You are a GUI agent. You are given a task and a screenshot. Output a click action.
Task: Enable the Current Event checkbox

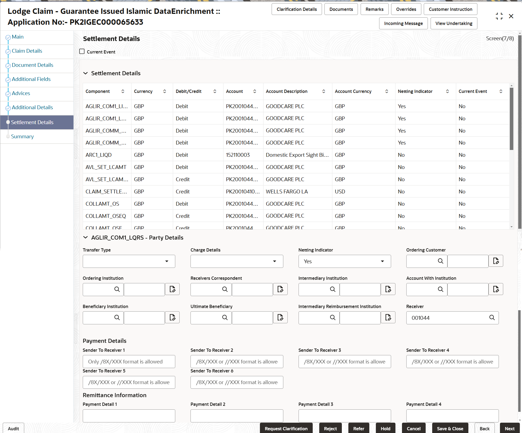tap(82, 51)
